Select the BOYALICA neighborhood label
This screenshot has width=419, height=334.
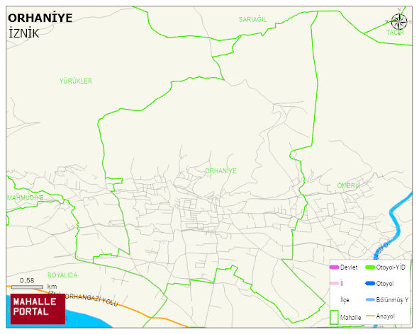point(62,275)
